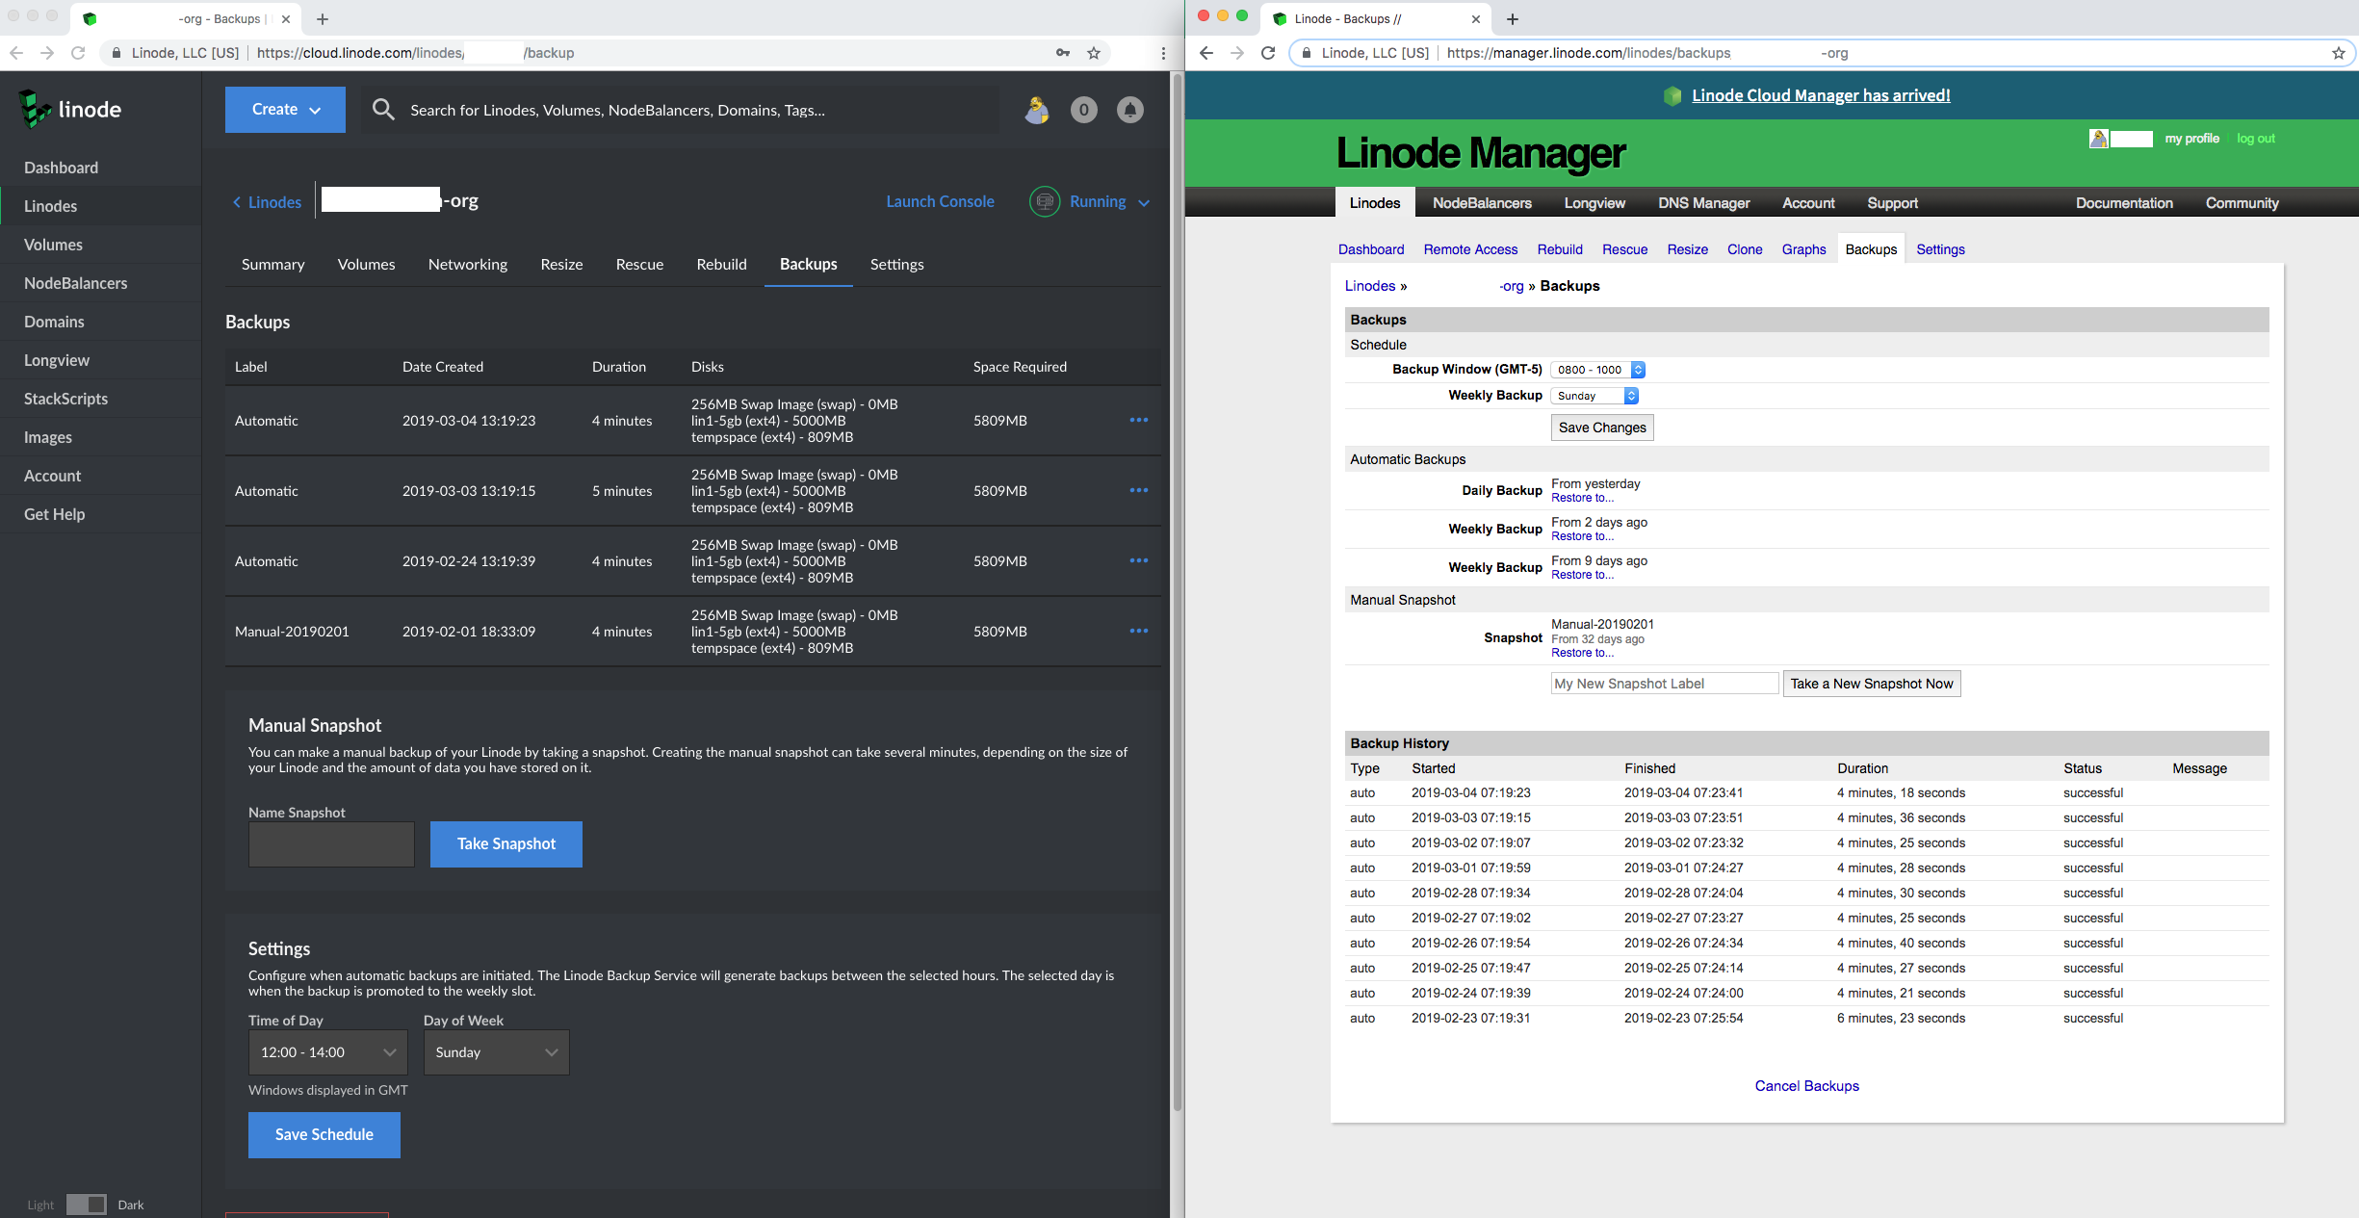Click the Take Snapshot button

506,843
